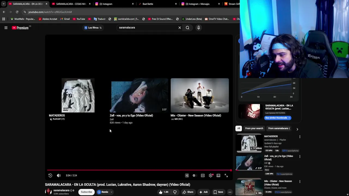This screenshot has height=196, width=349.
Task: Replay the video with the replay icon
Action: tap(50, 176)
